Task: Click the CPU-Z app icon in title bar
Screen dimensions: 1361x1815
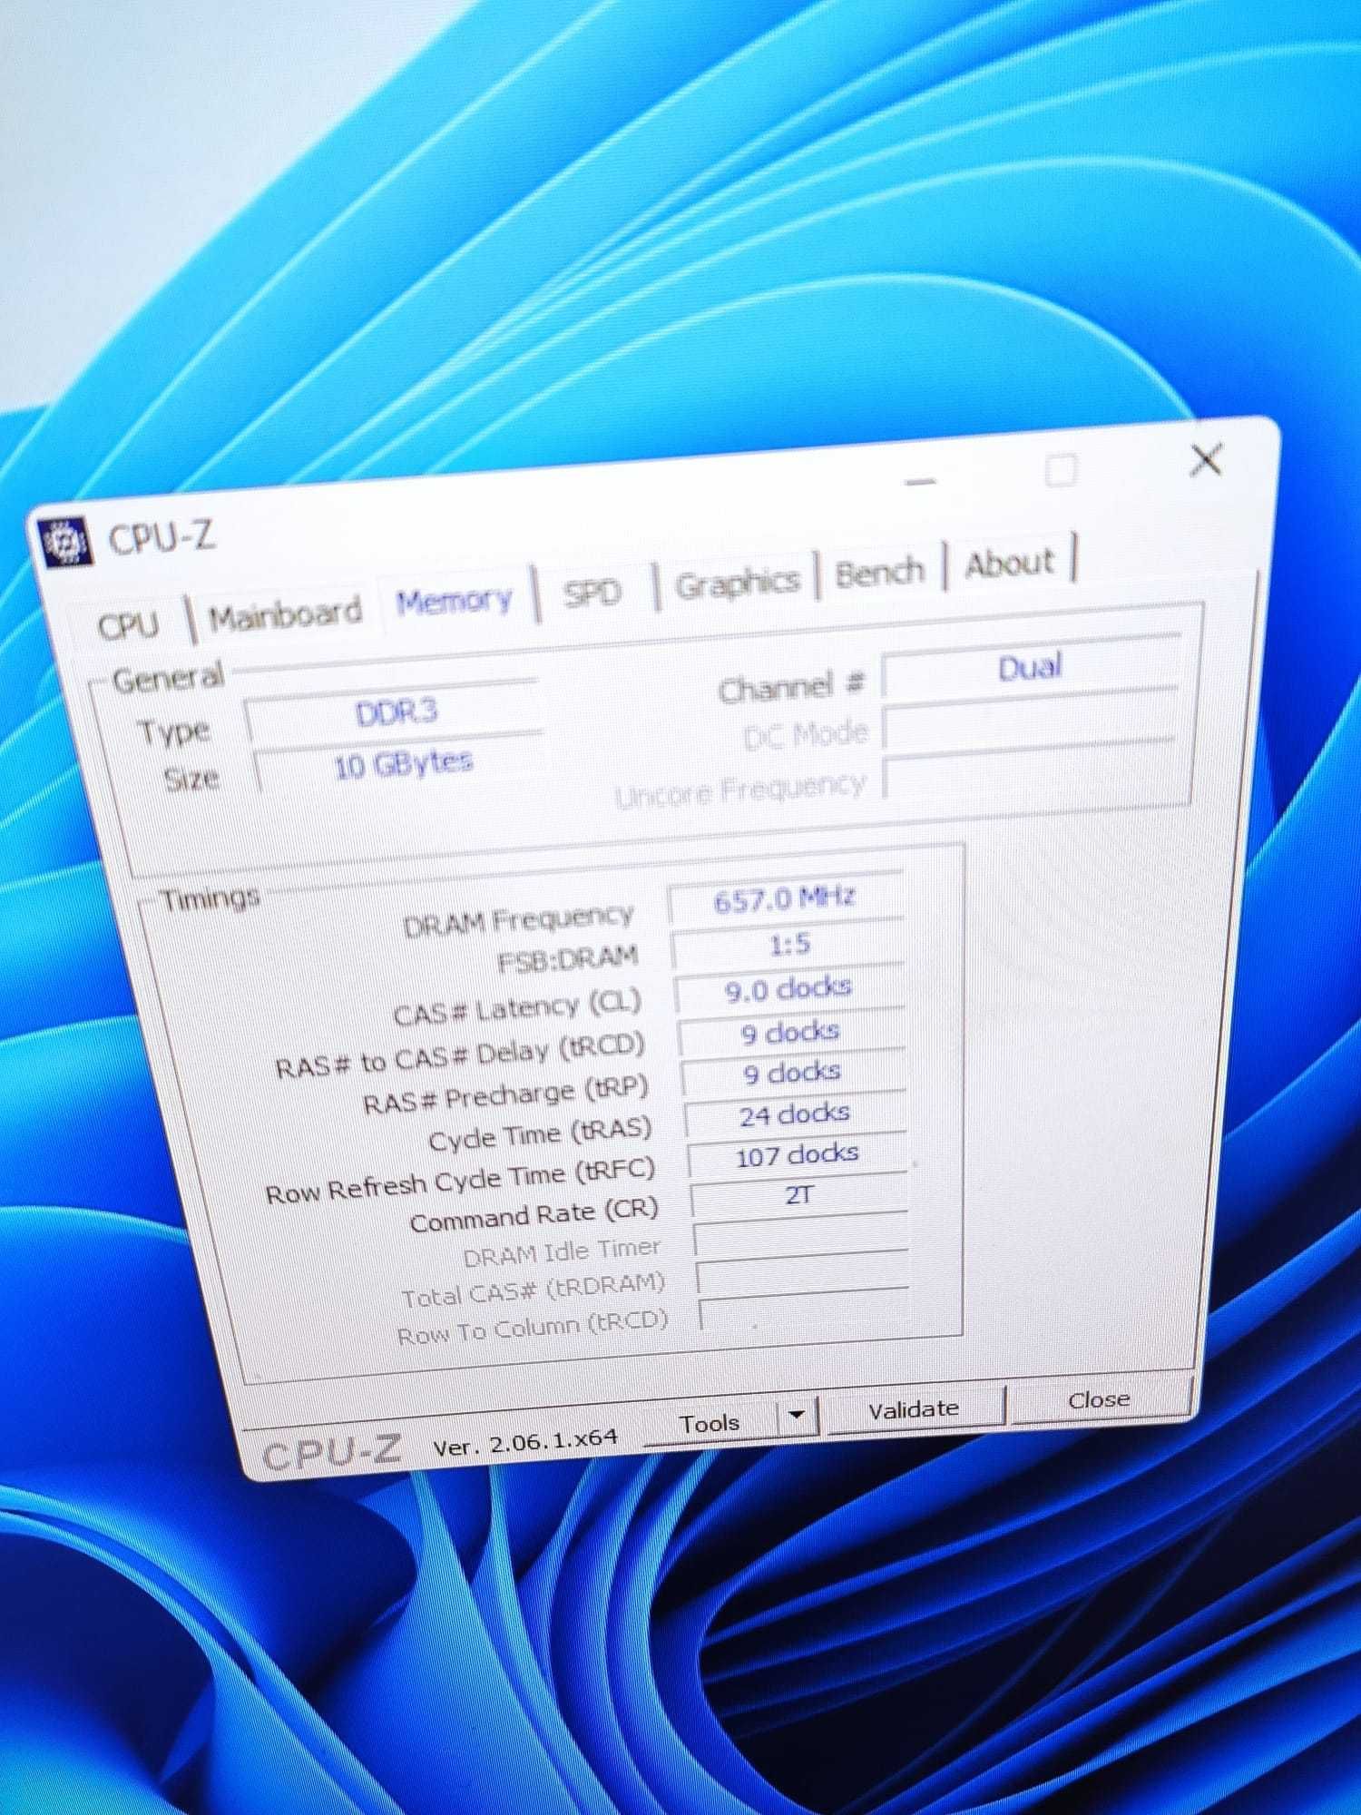Action: pyautogui.click(x=67, y=542)
